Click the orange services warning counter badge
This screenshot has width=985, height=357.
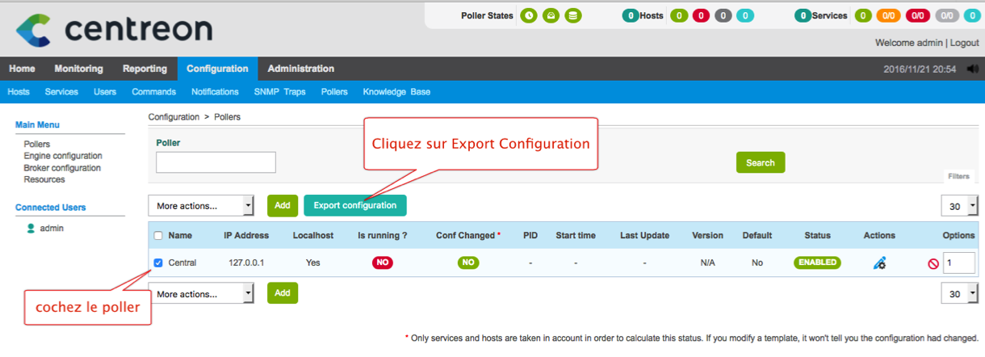click(889, 15)
